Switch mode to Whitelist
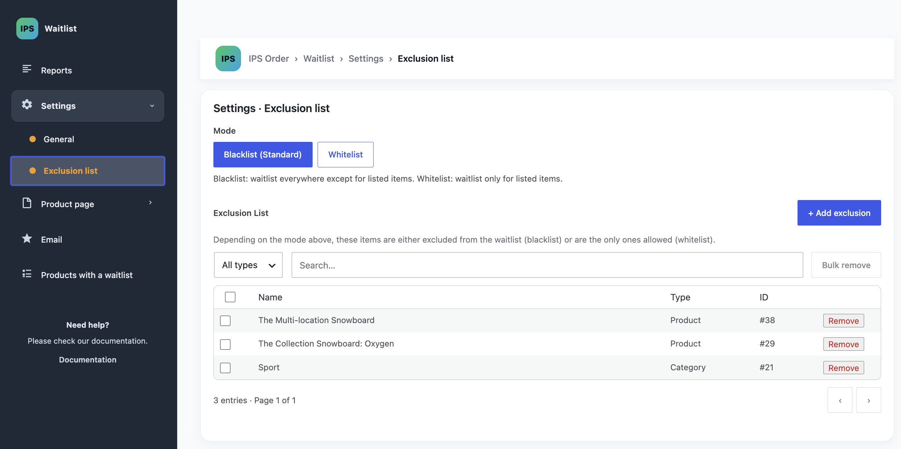 click(x=345, y=155)
